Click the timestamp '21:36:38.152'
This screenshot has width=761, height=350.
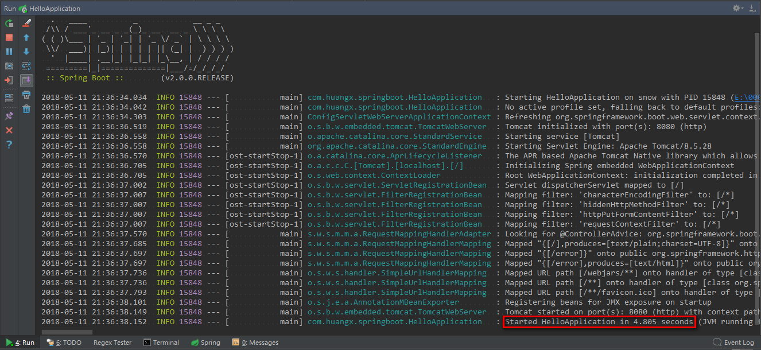pos(119,322)
